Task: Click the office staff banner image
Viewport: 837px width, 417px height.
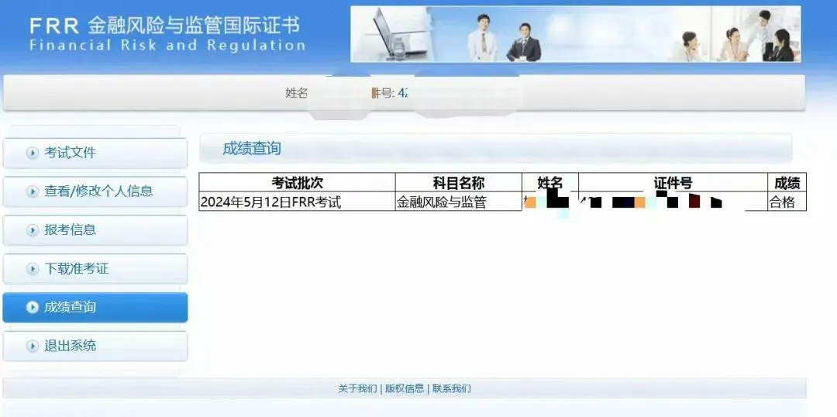Action: [x=575, y=34]
